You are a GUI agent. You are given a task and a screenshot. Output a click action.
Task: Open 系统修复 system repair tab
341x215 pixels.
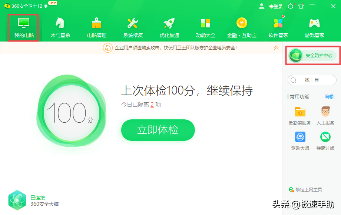pos(133,28)
